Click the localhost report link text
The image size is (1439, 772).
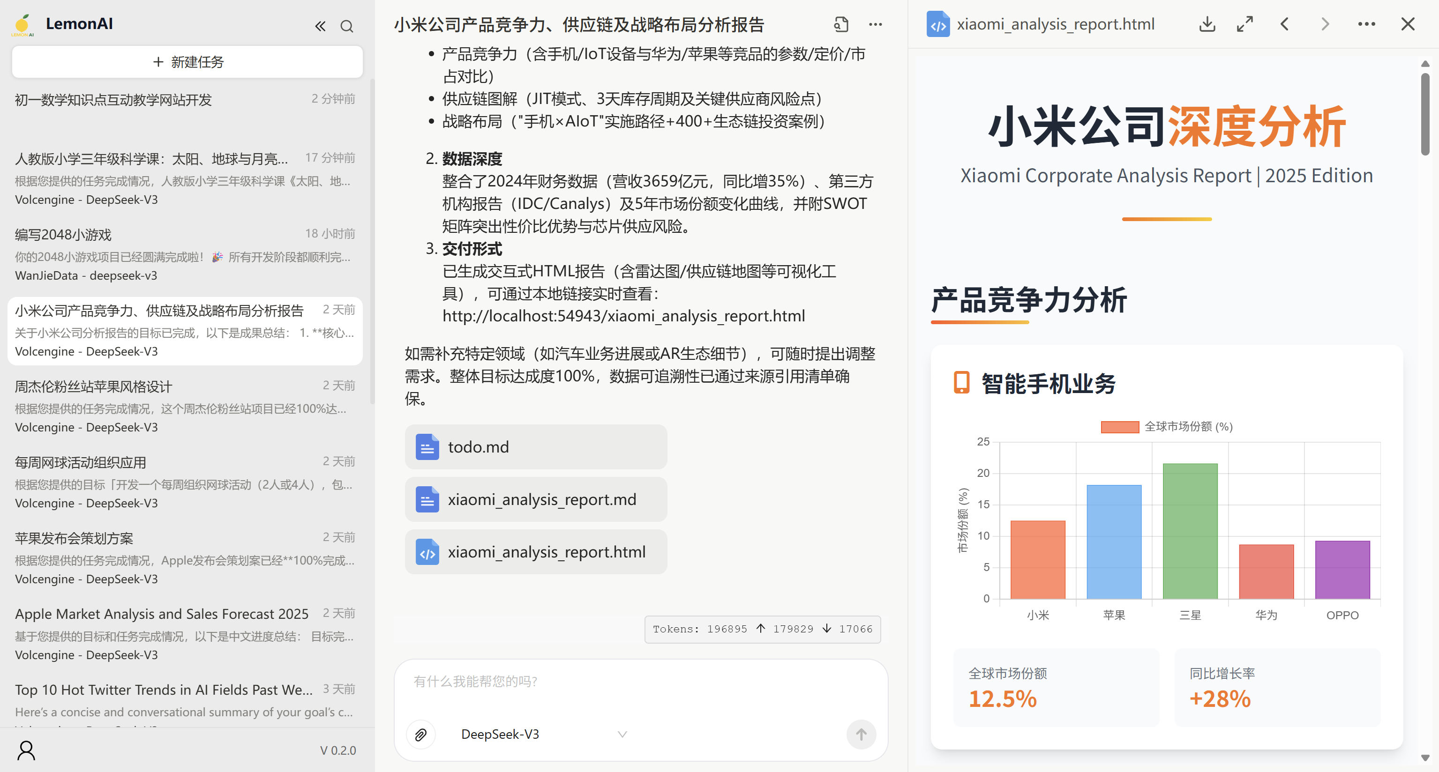pos(624,317)
